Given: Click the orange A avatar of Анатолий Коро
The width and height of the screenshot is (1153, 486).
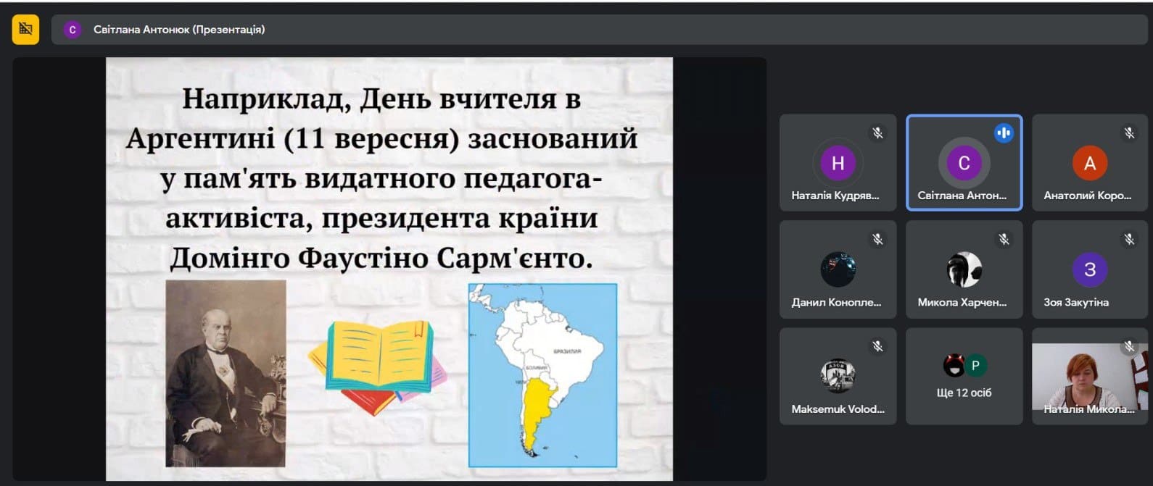Looking at the screenshot, I should (1090, 163).
